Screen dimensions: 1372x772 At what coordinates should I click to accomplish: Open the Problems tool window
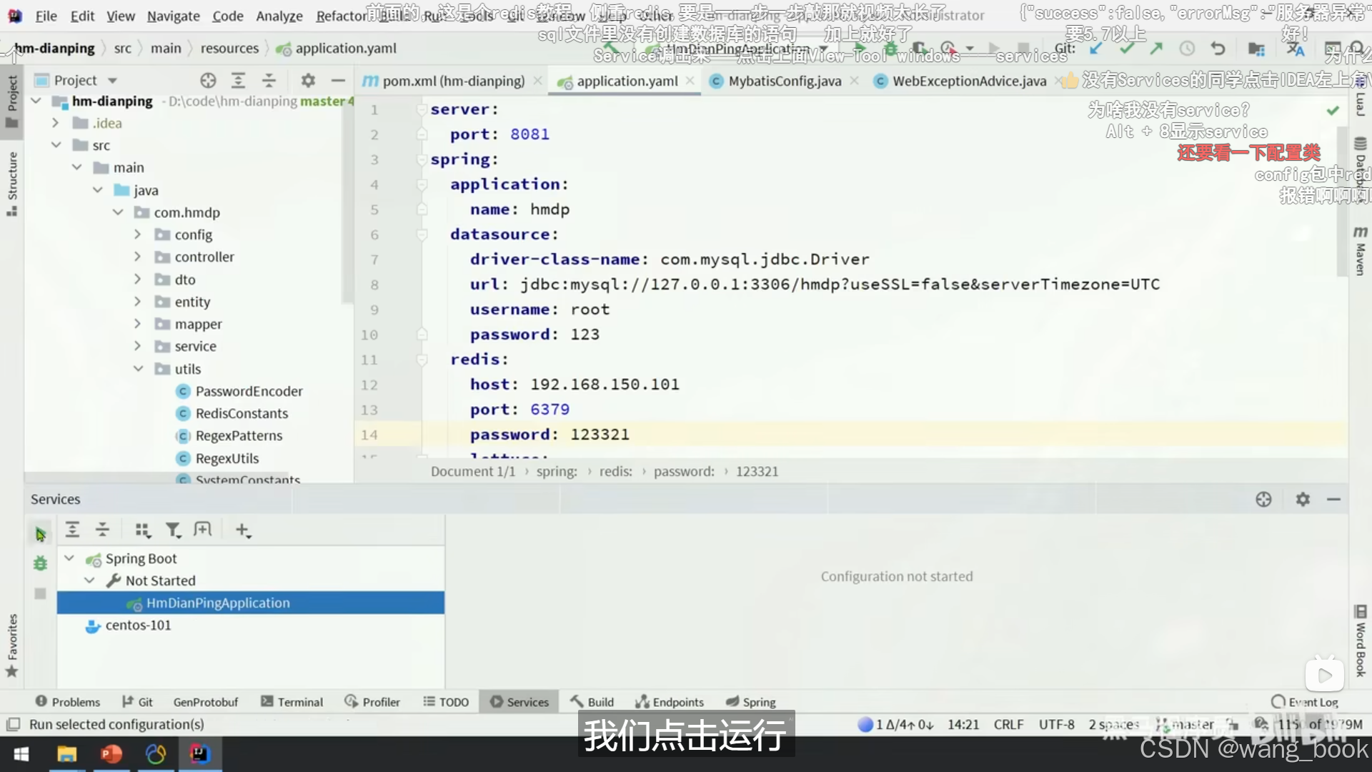[68, 702]
